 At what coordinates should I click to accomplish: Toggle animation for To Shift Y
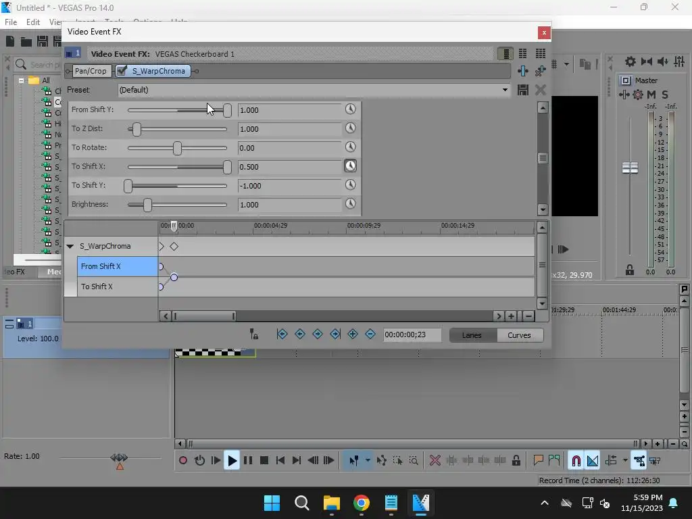pos(351,184)
